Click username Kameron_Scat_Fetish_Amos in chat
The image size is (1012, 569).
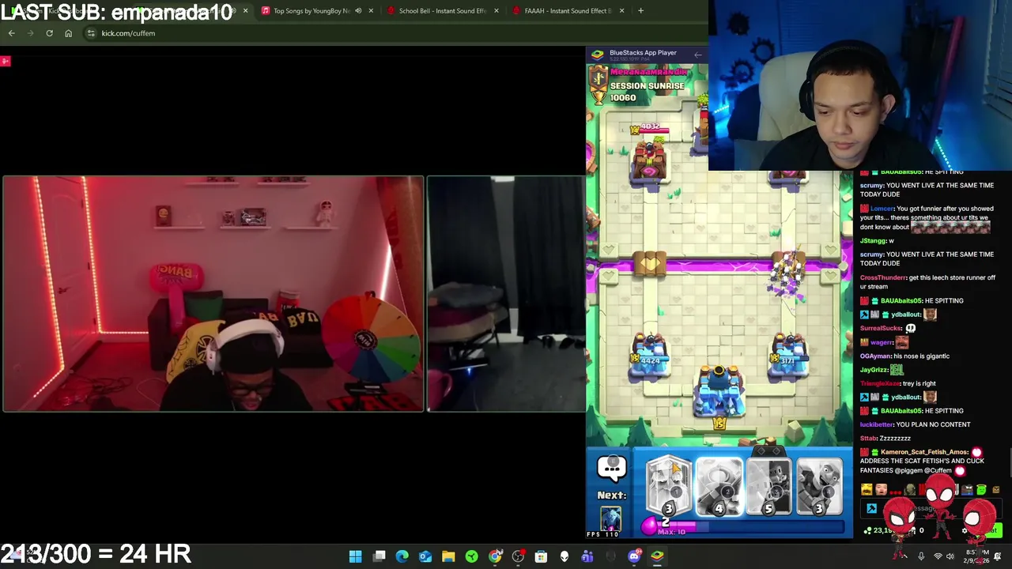pos(924,452)
